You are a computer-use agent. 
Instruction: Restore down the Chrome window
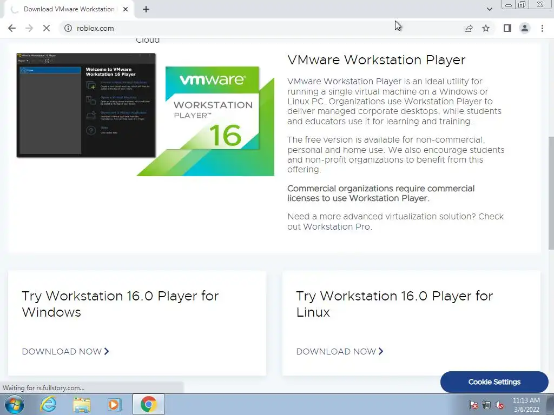click(x=522, y=4)
